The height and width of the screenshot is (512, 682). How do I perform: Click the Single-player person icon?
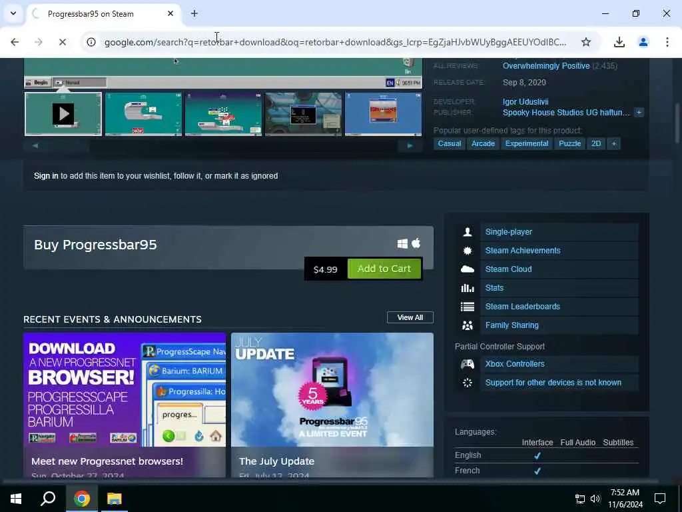click(x=468, y=232)
